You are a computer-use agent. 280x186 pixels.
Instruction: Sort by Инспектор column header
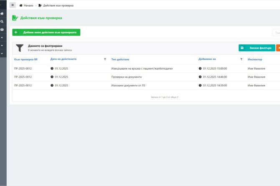[x=255, y=59]
